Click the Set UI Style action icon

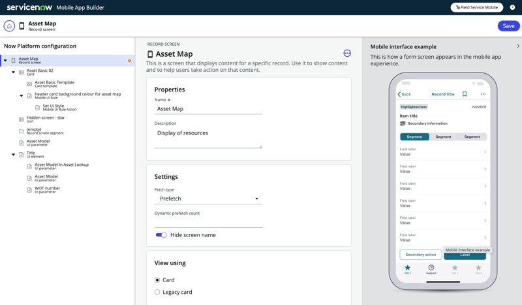pos(37,108)
